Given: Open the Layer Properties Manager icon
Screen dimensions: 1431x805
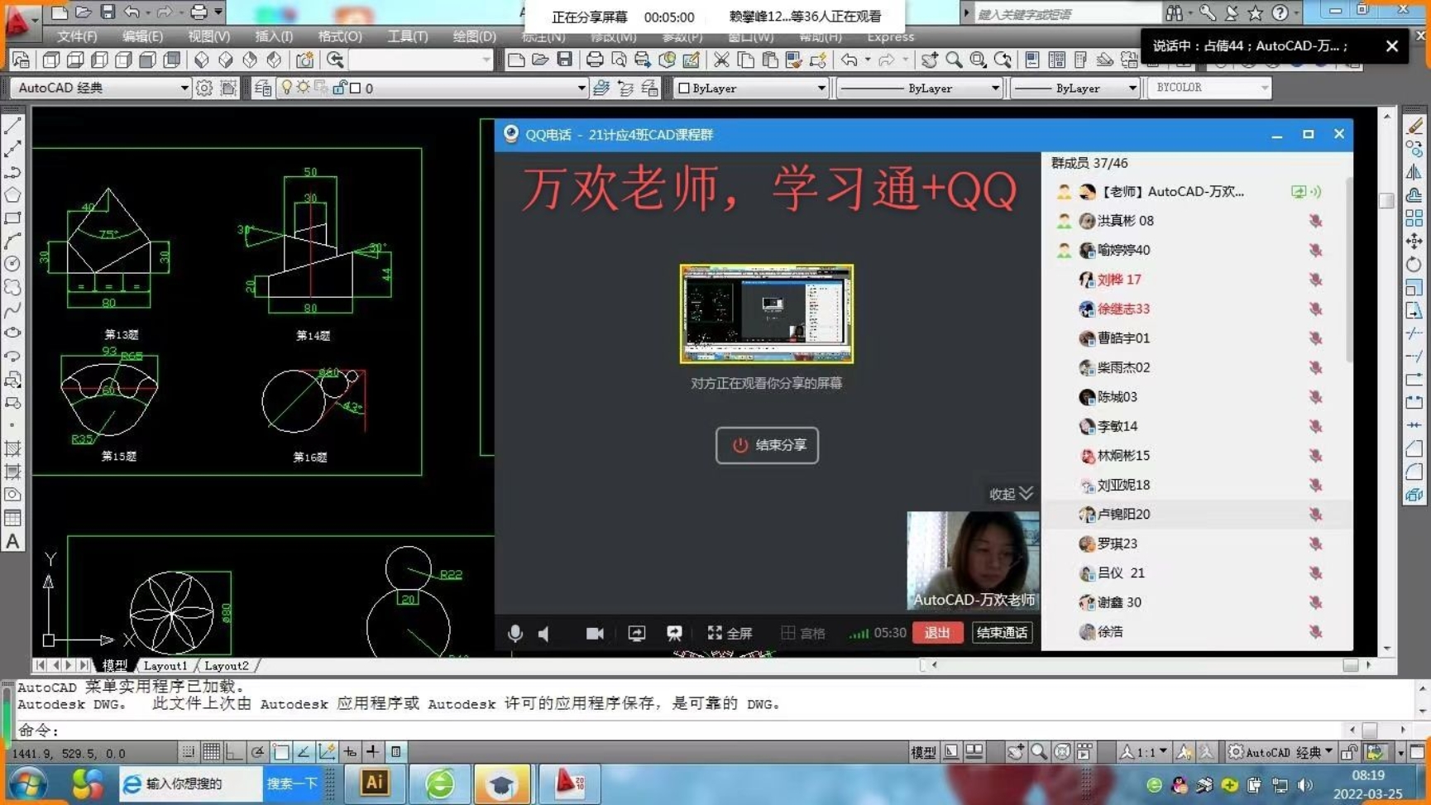Looking at the screenshot, I should point(263,88).
